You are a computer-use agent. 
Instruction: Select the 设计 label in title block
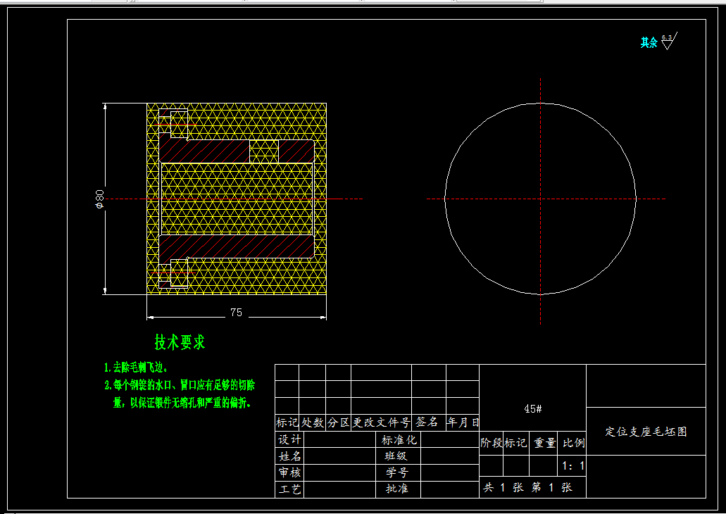[x=290, y=439]
